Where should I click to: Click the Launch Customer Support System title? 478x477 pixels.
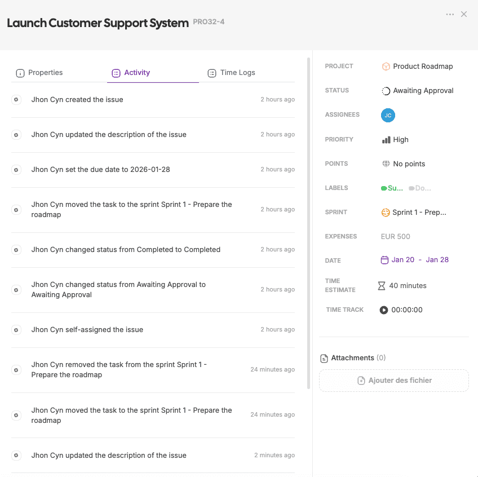[x=98, y=23]
